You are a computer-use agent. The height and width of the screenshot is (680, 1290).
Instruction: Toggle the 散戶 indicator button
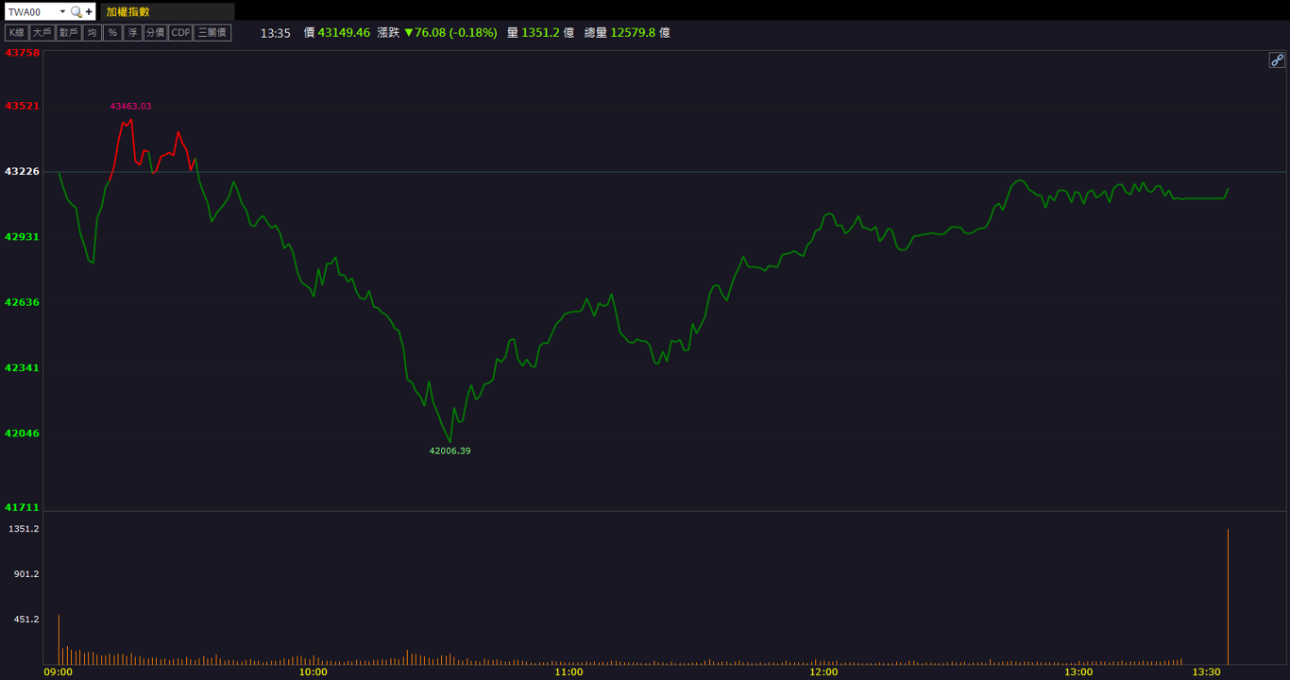(x=68, y=32)
